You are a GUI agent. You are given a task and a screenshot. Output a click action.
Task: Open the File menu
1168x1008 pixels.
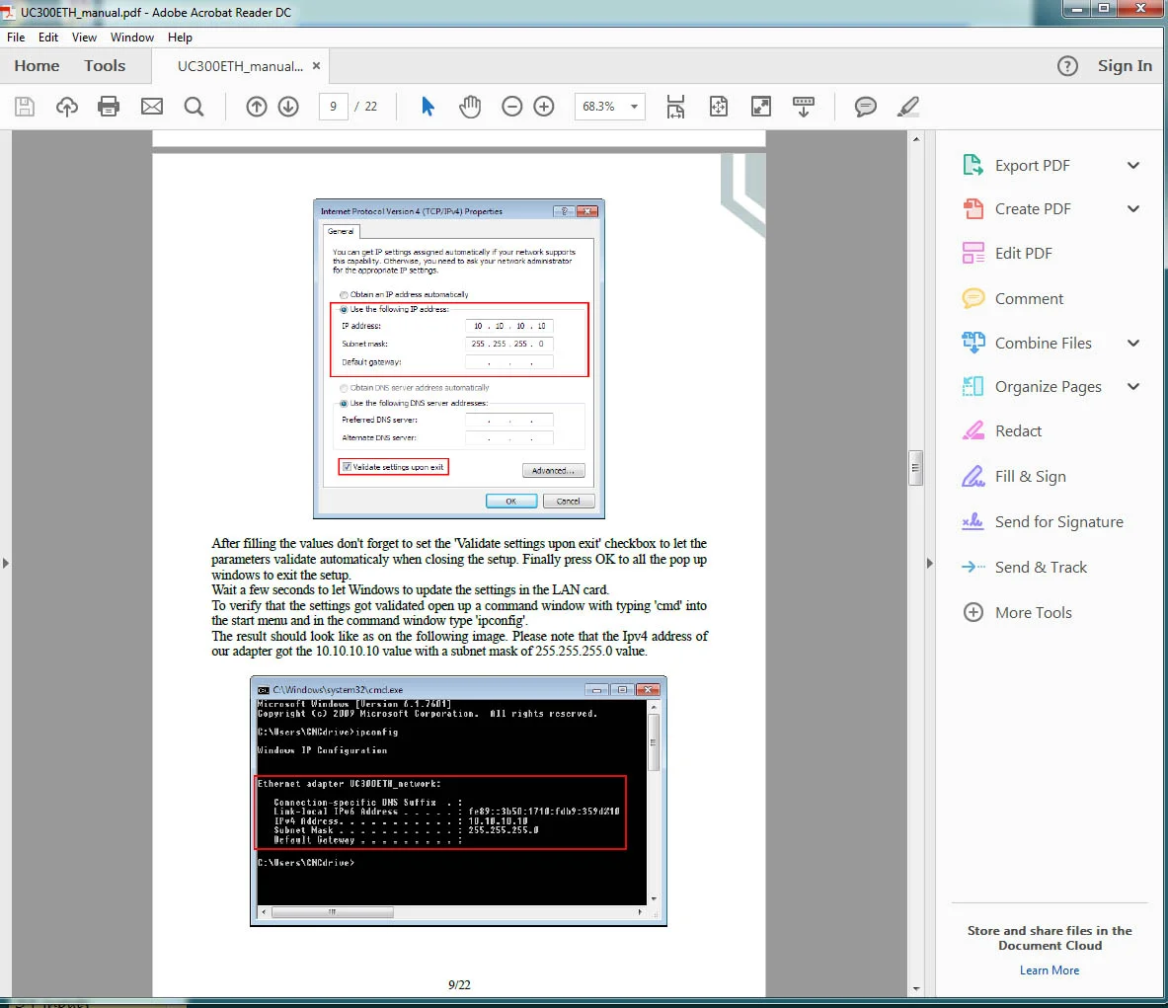[16, 38]
